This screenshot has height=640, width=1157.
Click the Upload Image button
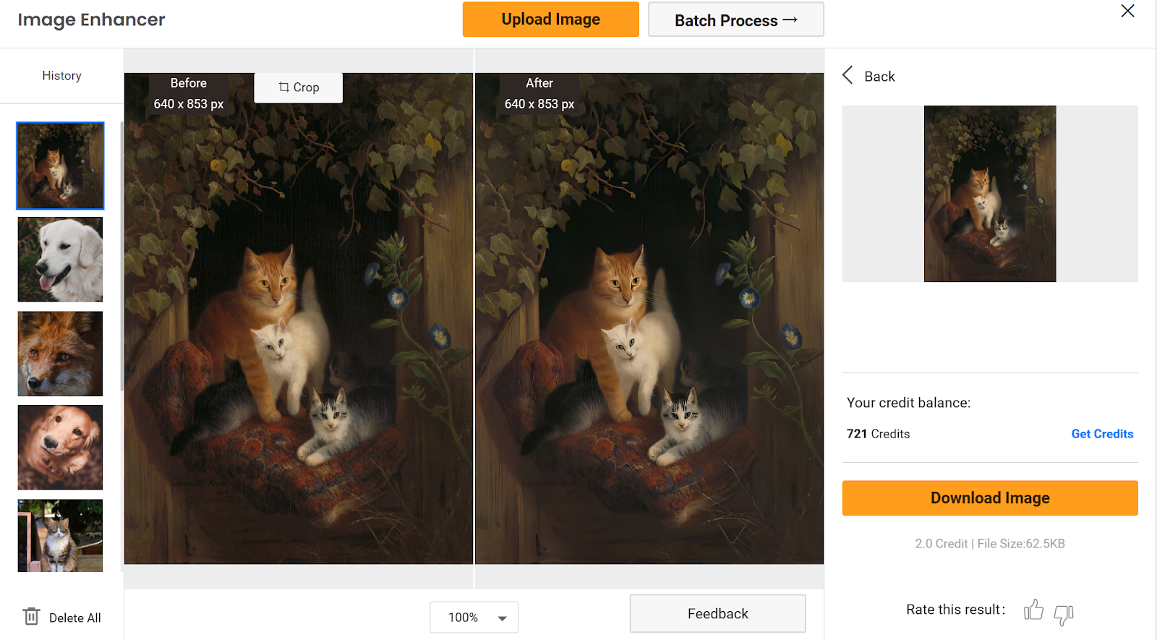click(x=550, y=20)
